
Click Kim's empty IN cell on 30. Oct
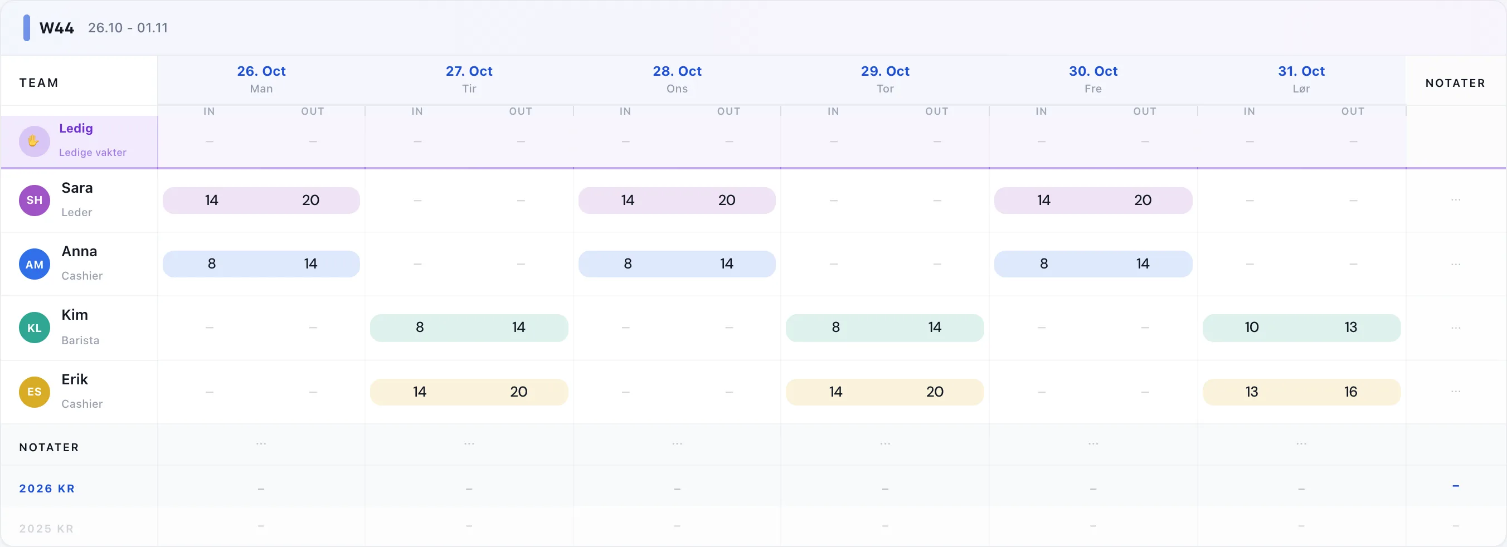click(x=1041, y=328)
